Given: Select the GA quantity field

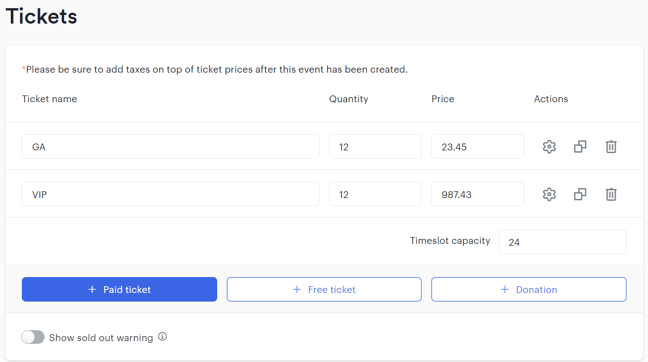Looking at the screenshot, I should click(375, 146).
